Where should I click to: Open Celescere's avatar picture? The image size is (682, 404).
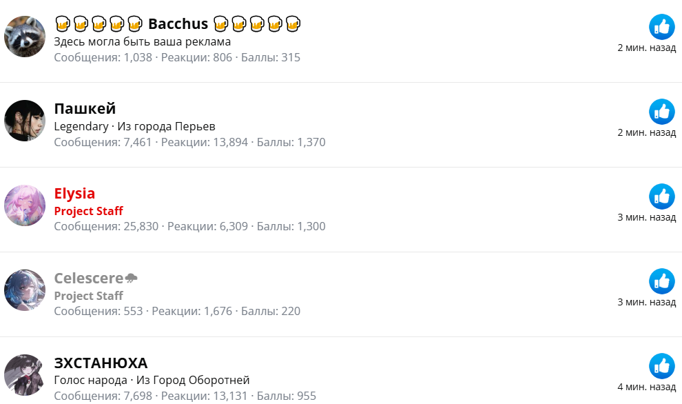[x=25, y=290]
